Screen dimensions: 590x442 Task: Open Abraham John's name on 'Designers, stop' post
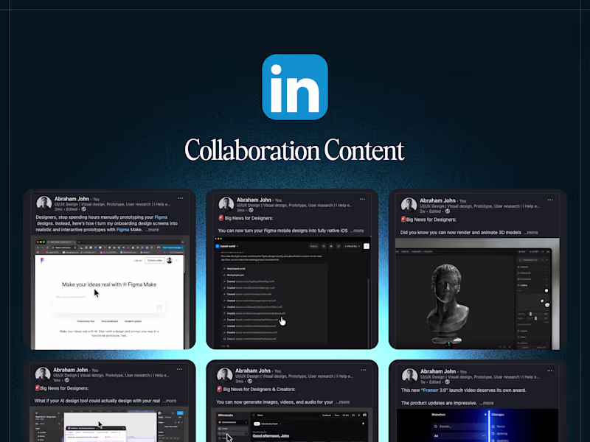72,199
